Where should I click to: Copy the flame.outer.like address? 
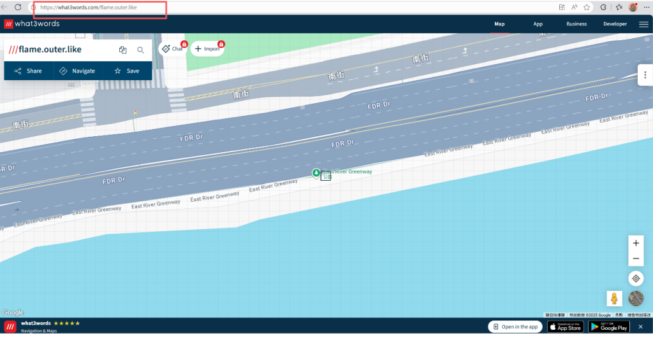[122, 50]
